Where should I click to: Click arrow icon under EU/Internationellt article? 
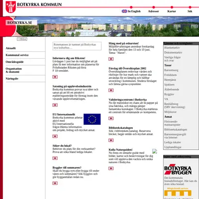[x=55, y=136]
